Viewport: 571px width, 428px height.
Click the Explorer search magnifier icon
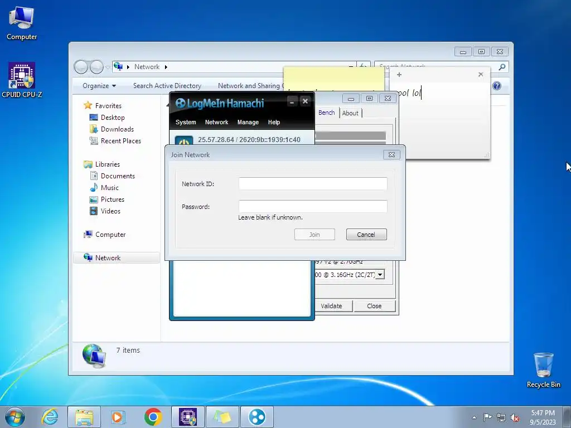pos(502,67)
